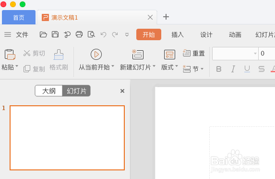The width and height of the screenshot is (275, 179).
Task: Go to the 首页 tab
Action: (19, 17)
